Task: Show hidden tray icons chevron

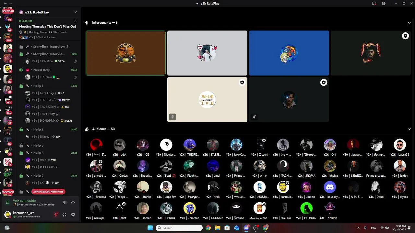Action: tap(358, 228)
